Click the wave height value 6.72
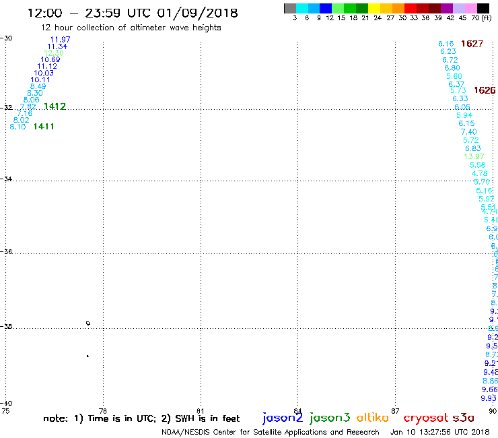The width and height of the screenshot is (498, 438). (450, 60)
